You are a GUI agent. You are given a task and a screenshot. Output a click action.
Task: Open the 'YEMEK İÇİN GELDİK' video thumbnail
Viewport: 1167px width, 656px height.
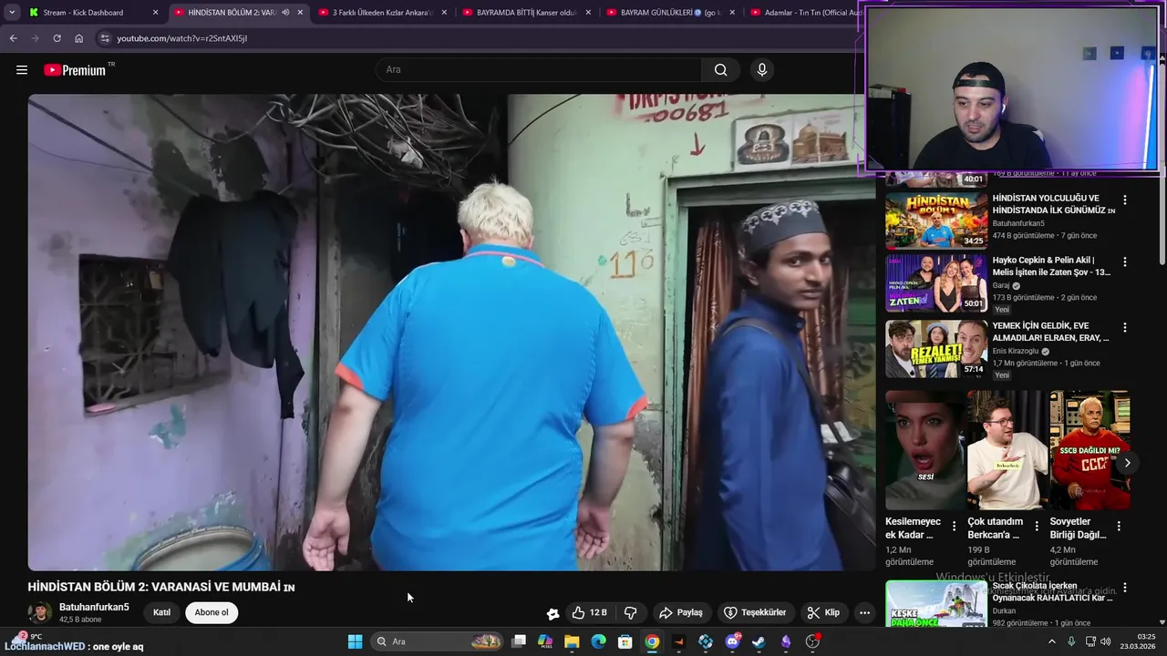[936, 348]
